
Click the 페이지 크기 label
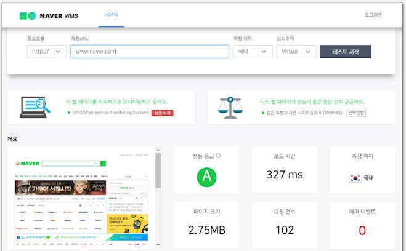(206, 212)
